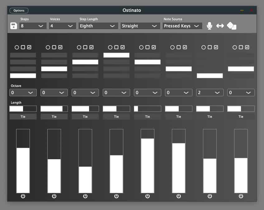Set velocity bar level for step 6
This screenshot has width=264, height=210.
179,161
